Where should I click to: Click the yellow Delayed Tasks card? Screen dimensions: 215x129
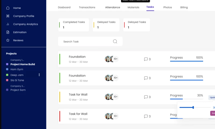tap(106, 25)
